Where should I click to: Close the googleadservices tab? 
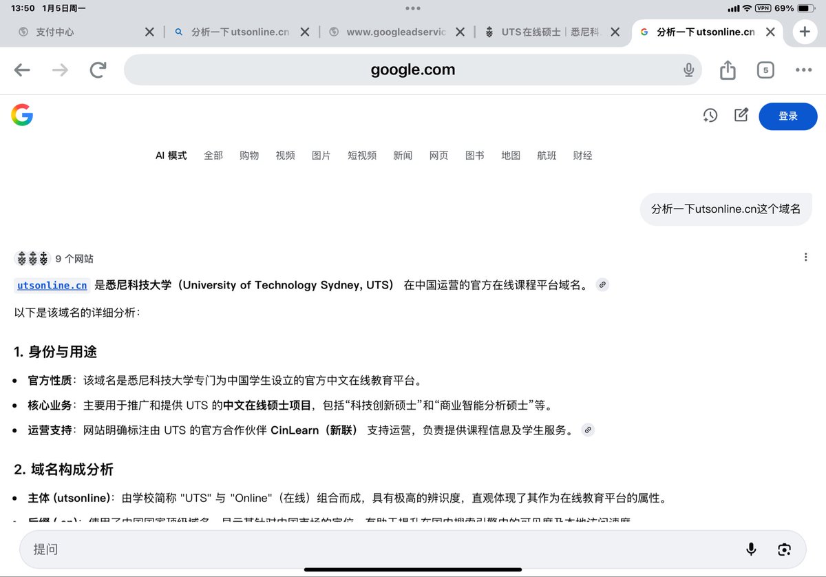click(x=460, y=32)
